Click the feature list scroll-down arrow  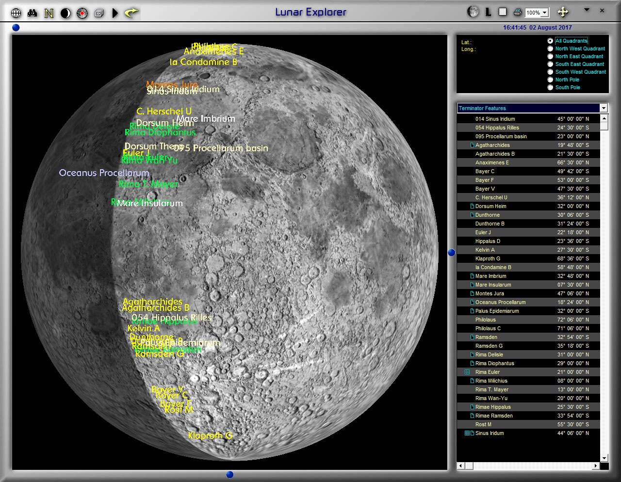[604, 458]
